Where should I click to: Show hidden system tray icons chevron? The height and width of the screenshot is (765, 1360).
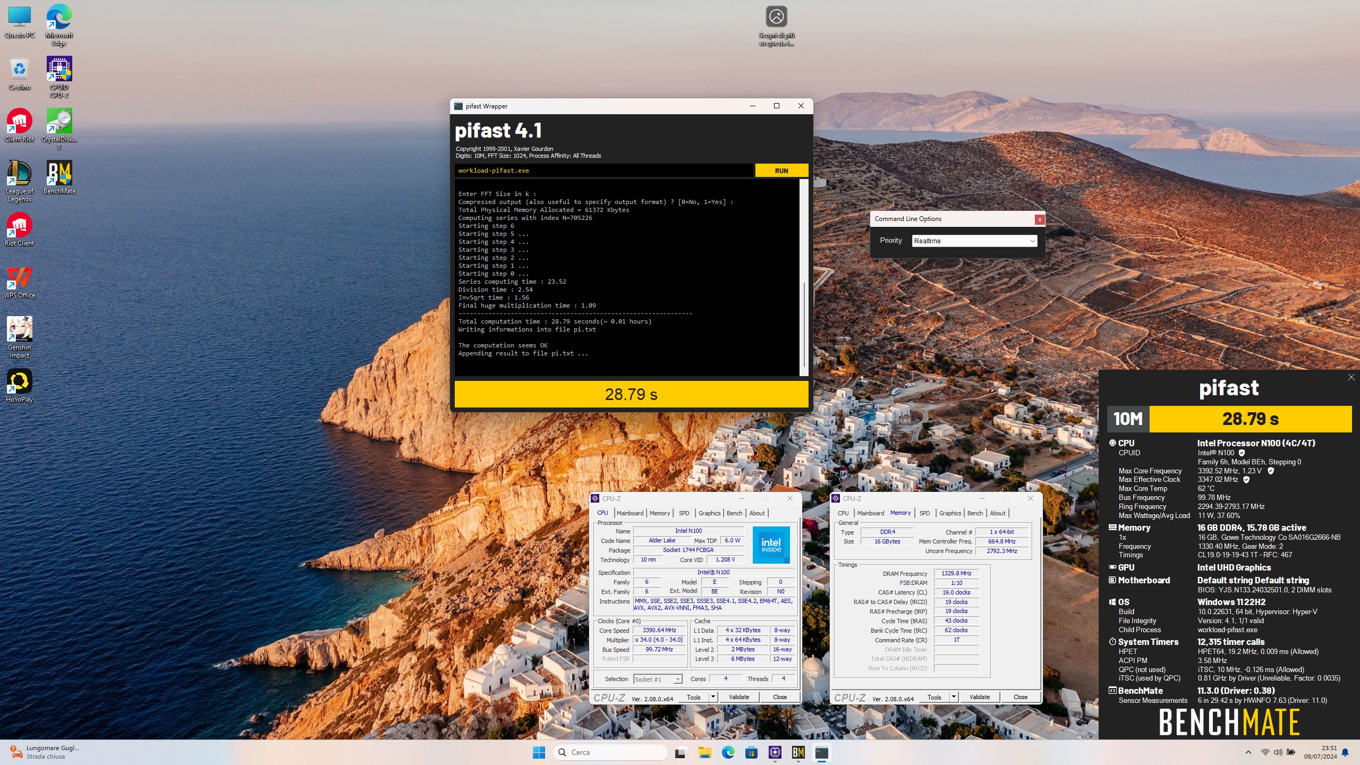click(x=1248, y=752)
